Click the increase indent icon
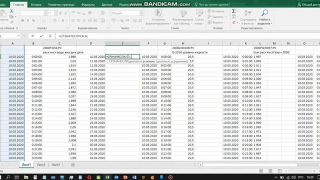 click(x=95, y=20)
